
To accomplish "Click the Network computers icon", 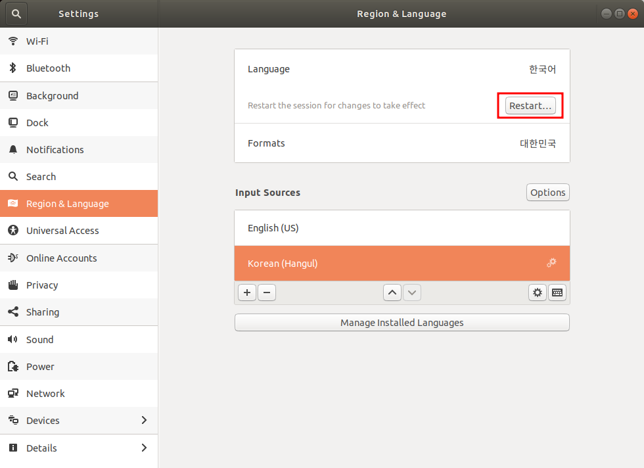I will tap(13, 393).
